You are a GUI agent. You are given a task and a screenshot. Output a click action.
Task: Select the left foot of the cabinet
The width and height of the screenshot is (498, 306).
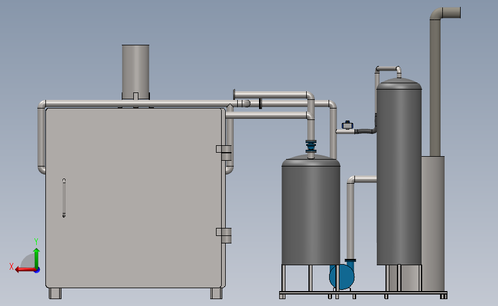click(x=55, y=293)
